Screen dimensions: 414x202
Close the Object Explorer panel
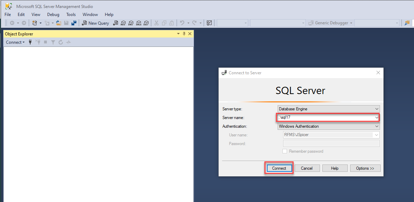tap(190, 34)
